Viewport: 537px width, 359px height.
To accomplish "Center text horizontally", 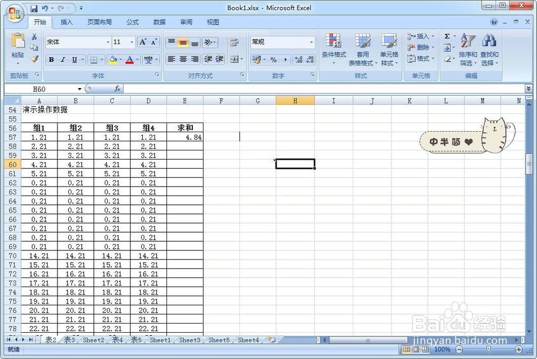I will click(x=183, y=59).
